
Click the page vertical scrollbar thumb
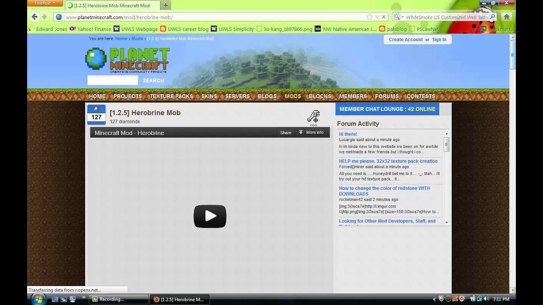[512, 55]
